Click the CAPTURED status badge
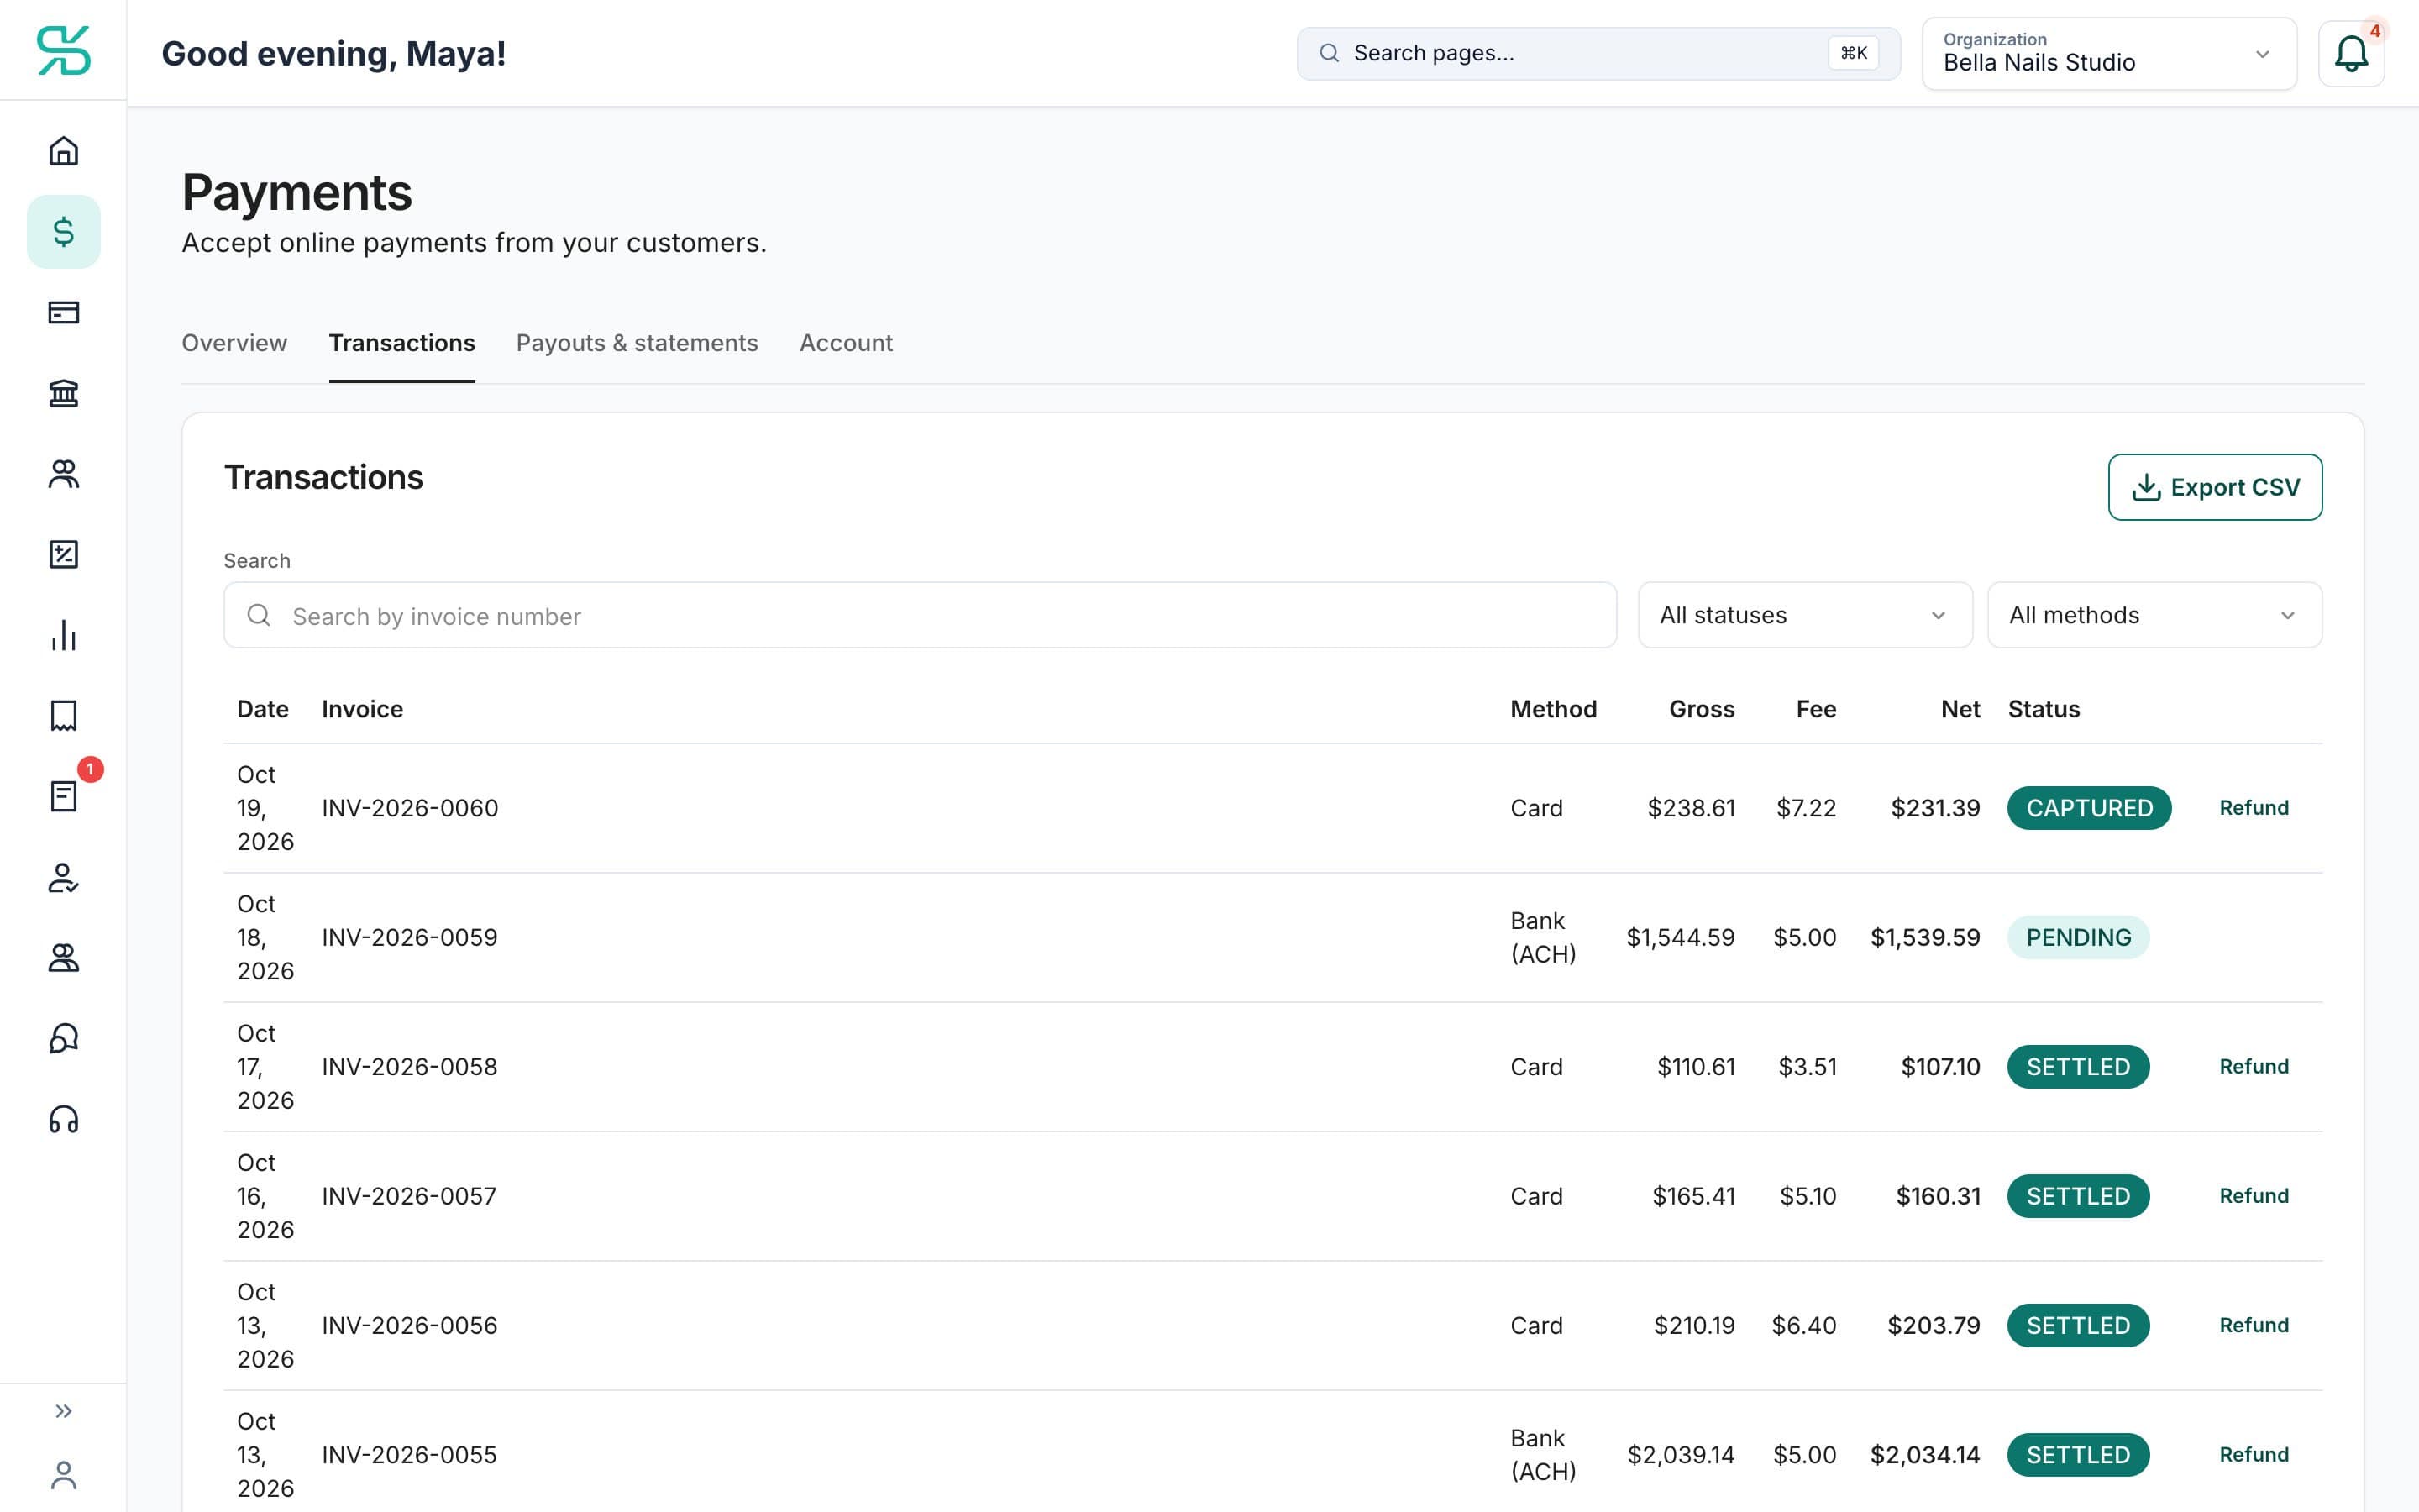This screenshot has height=1512, width=2419. click(2089, 808)
